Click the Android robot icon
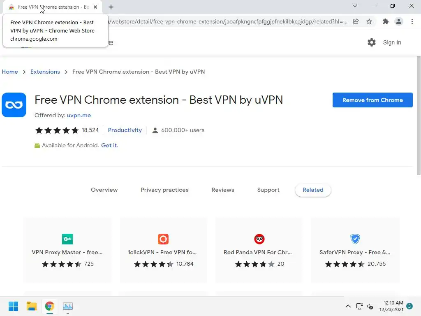This screenshot has width=421, height=316. pyautogui.click(x=37, y=145)
